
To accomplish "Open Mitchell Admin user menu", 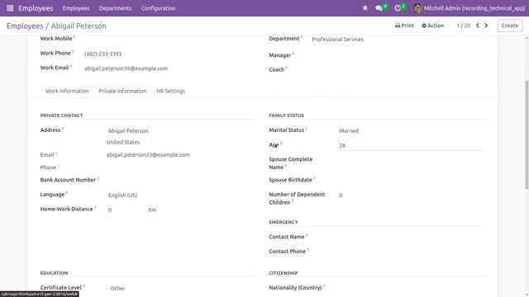I will (469, 8).
